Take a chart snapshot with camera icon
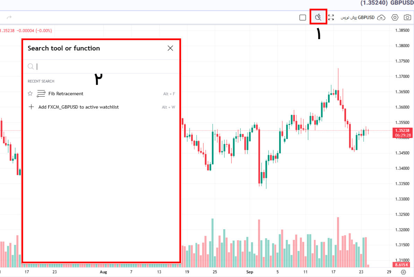Viewport: 414px width, 277px height. (x=407, y=17)
